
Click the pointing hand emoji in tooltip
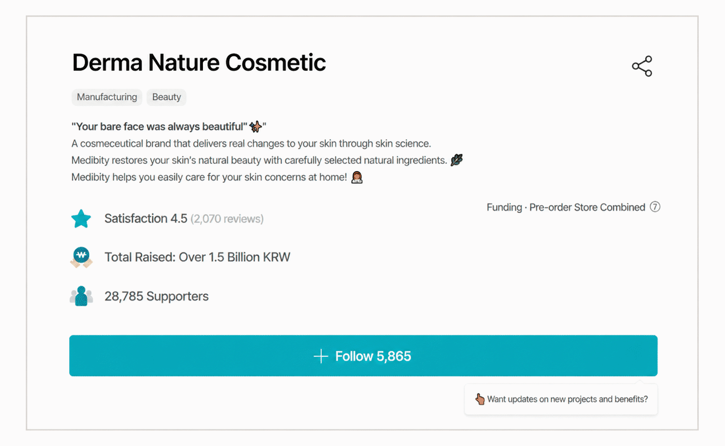[x=480, y=399]
